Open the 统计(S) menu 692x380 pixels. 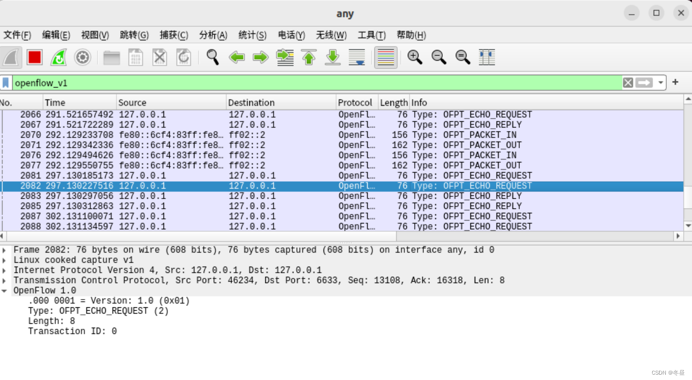pyautogui.click(x=252, y=35)
